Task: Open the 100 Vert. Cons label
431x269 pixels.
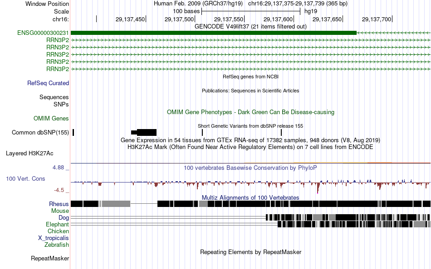Action: pyautogui.click(x=25, y=179)
